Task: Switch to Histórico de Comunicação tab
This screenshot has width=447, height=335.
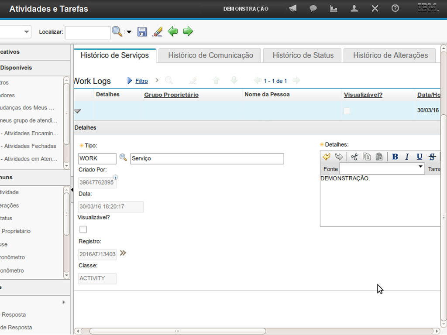Action: coord(210,55)
